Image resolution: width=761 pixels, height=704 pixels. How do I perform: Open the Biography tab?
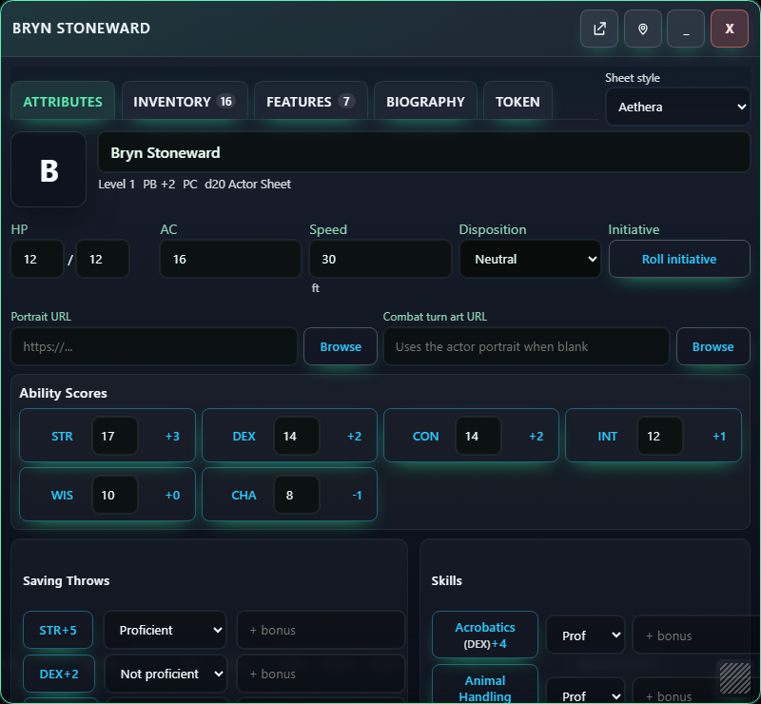(x=425, y=102)
